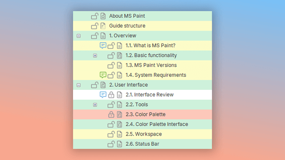Screen dimensions: 285x160
Task: Click the page icon for 1.2. Basic functionality
Action: coord(119,56)
